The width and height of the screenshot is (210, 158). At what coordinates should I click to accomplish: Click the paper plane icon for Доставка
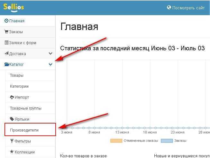(6, 54)
